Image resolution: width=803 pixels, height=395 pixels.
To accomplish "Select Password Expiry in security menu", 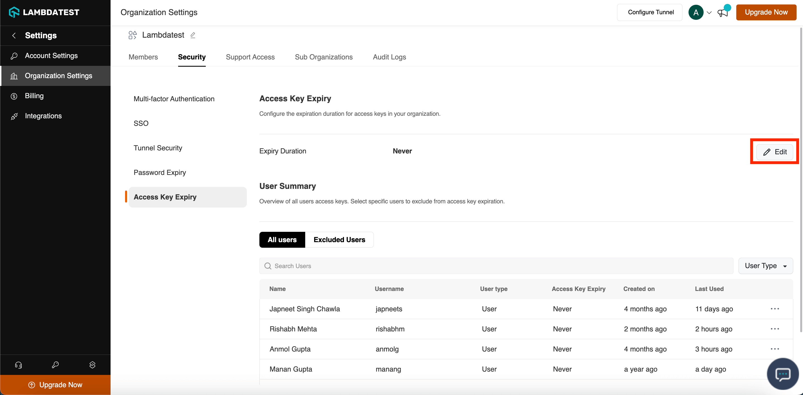I will 160,172.
